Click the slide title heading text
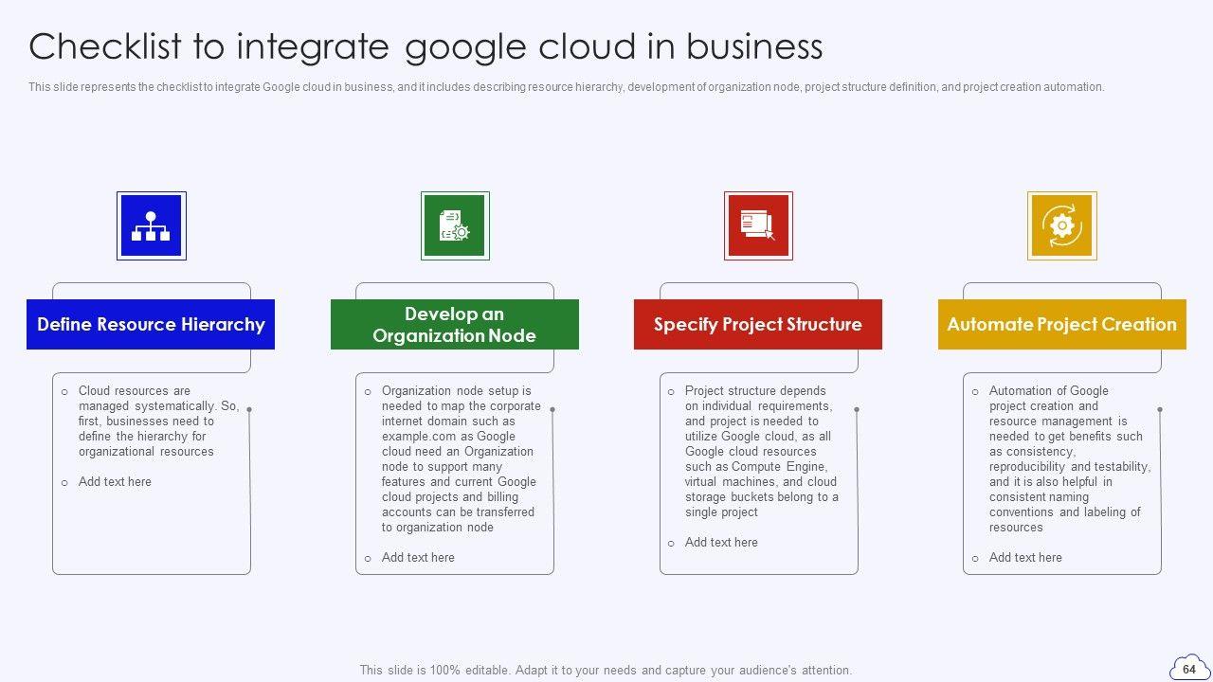This screenshot has height=682, width=1213. [x=425, y=45]
